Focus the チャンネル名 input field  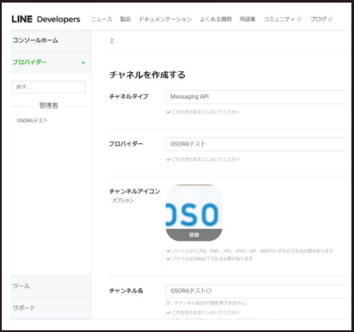pos(255,291)
